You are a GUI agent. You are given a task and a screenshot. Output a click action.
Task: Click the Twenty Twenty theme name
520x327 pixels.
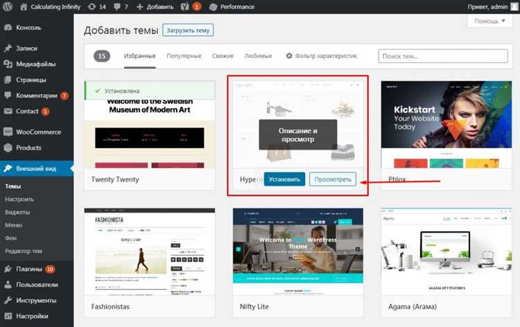pyautogui.click(x=115, y=179)
